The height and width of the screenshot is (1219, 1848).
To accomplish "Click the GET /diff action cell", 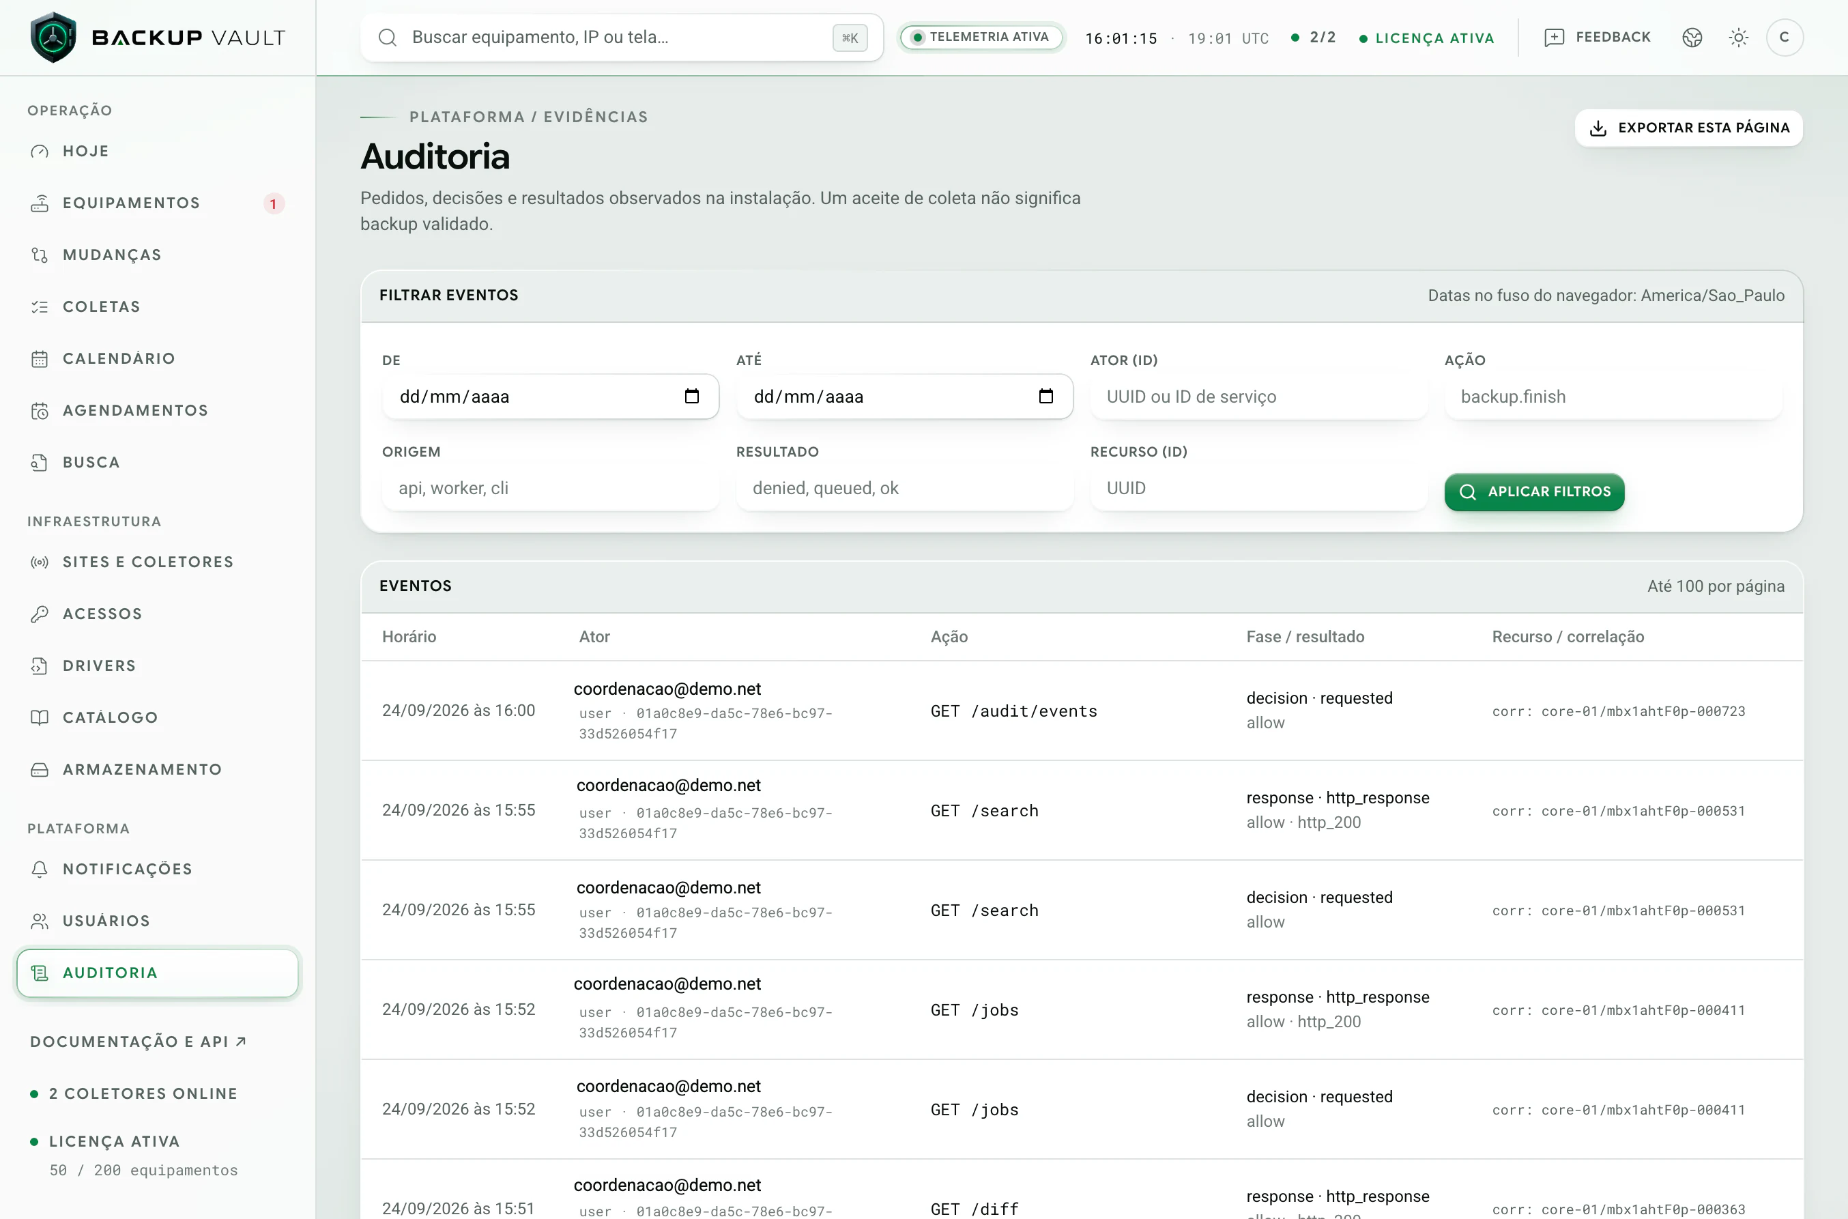I will pos(974,1209).
